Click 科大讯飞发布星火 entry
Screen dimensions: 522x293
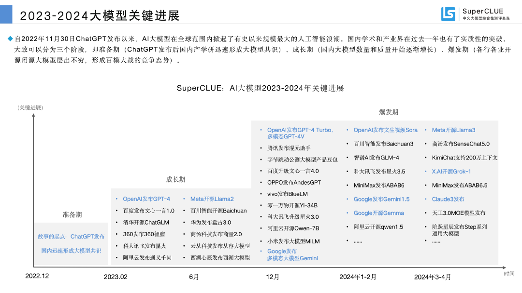click(145, 246)
